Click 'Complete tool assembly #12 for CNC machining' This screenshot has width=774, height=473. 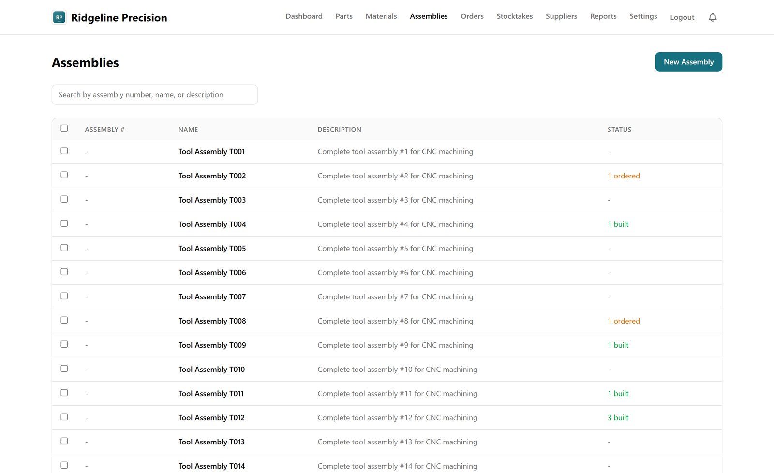(x=397, y=418)
